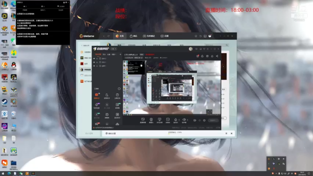This screenshot has height=176, width=313.
Task: Collapse the toolbox section
Action: (x=119, y=89)
